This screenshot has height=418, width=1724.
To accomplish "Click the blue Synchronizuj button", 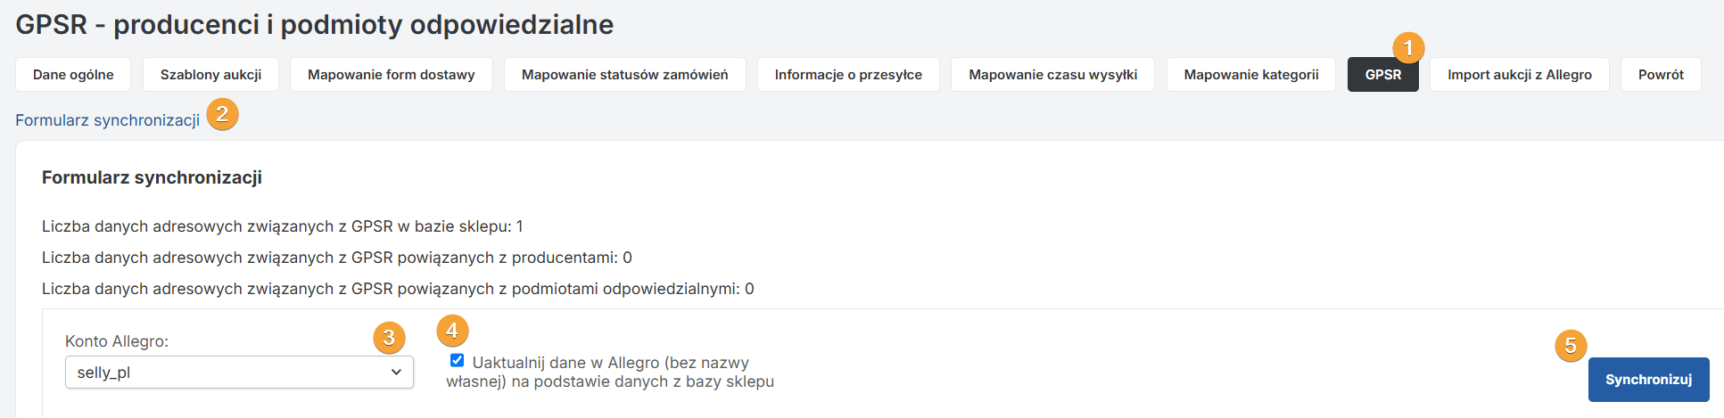I will (x=1648, y=380).
